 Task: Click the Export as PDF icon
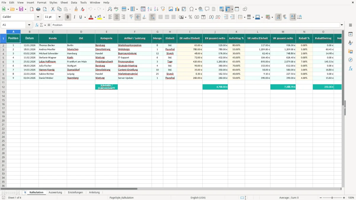(x=32, y=9)
